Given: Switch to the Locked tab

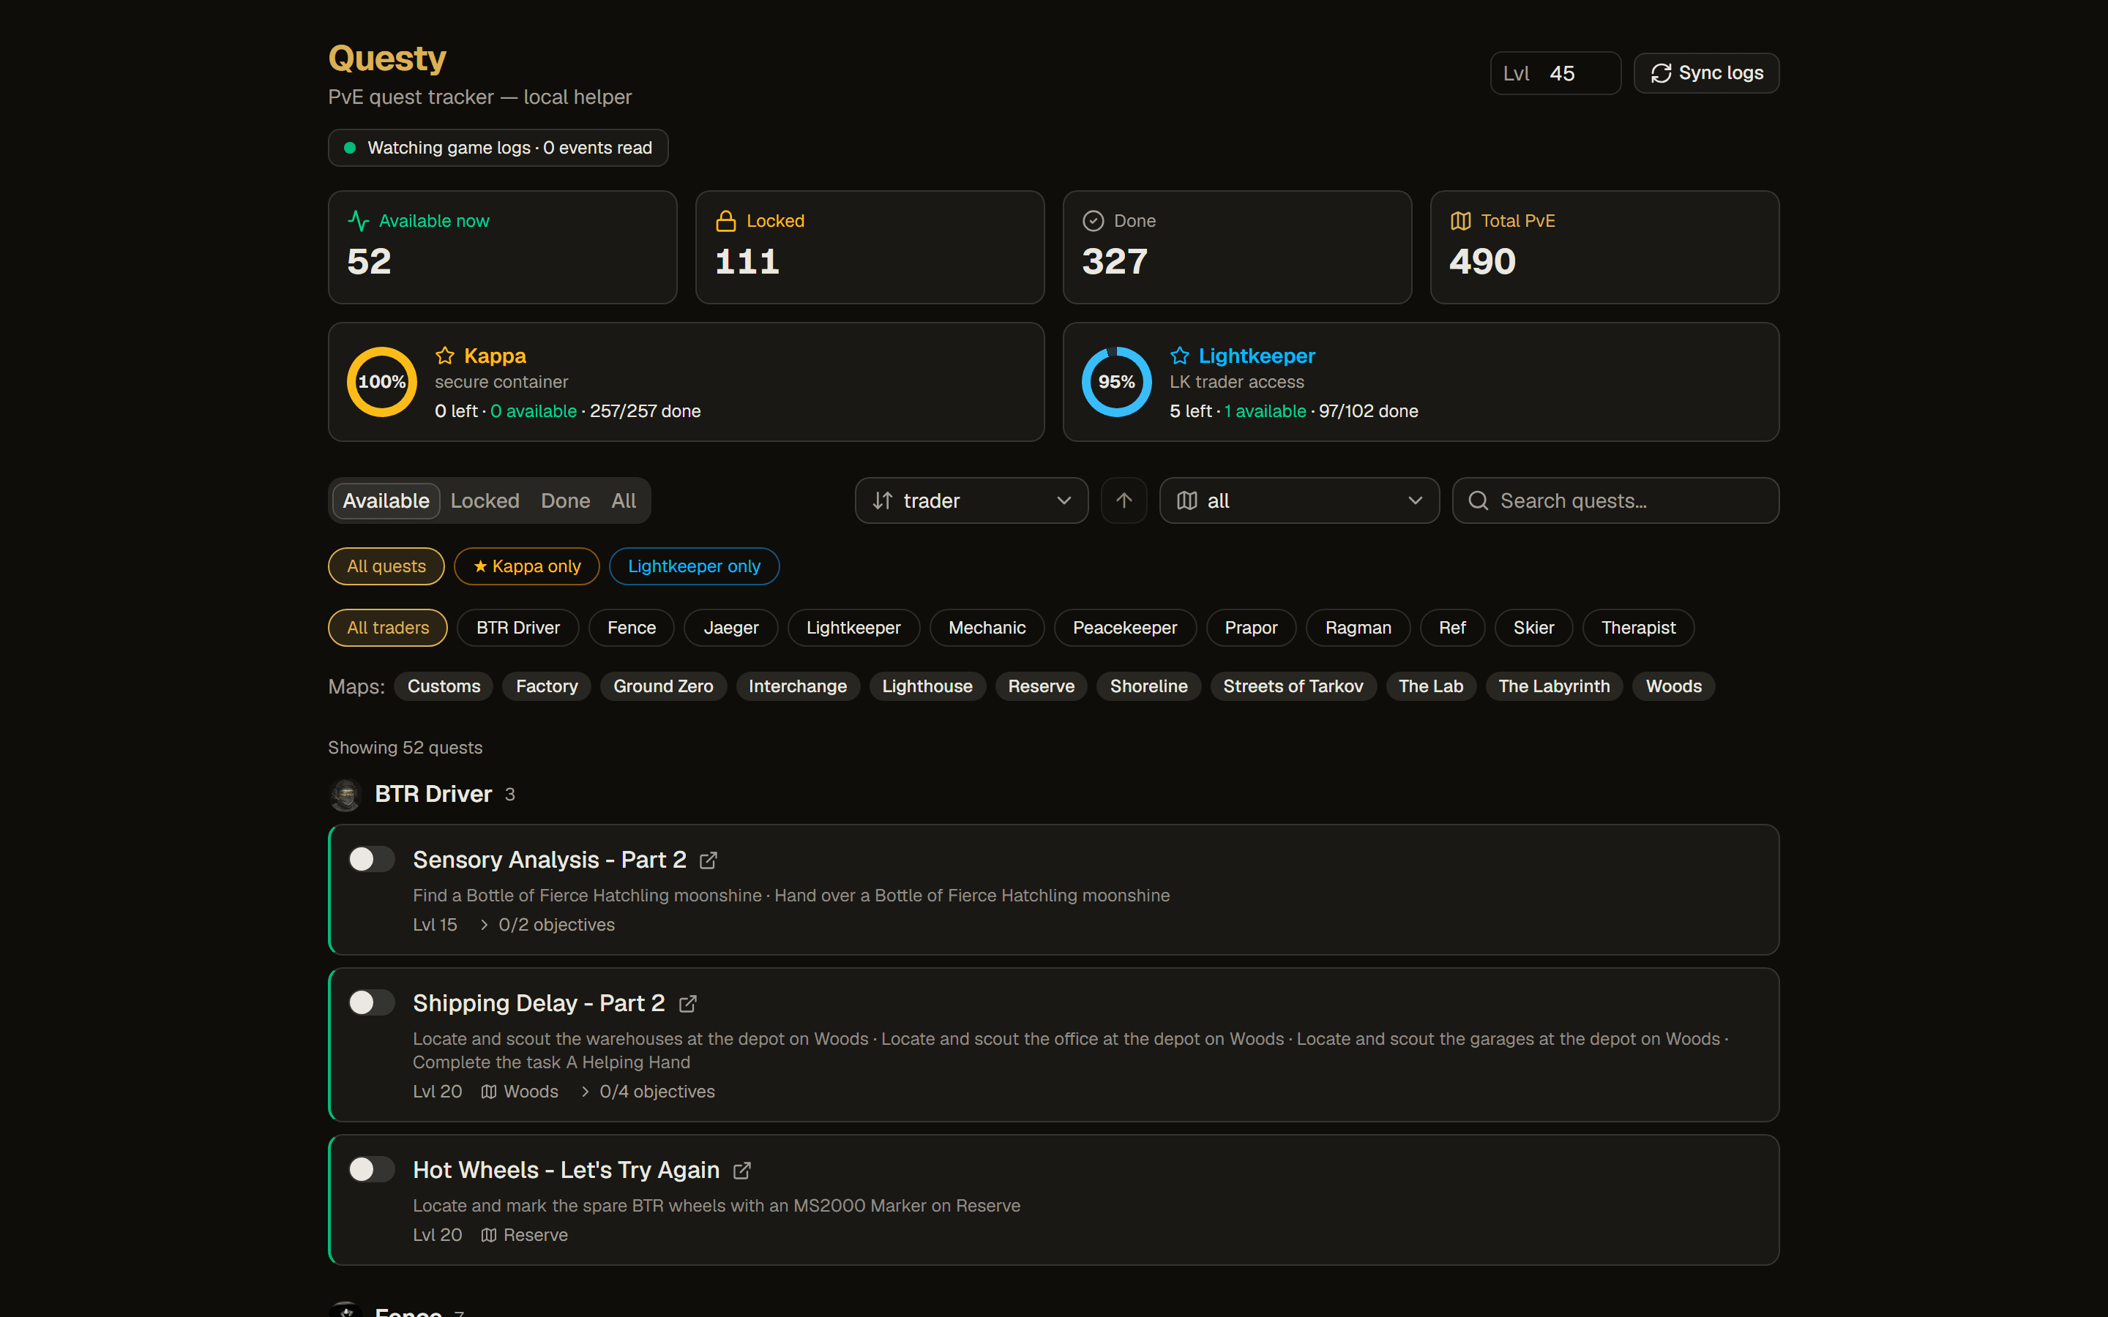Looking at the screenshot, I should (485, 501).
